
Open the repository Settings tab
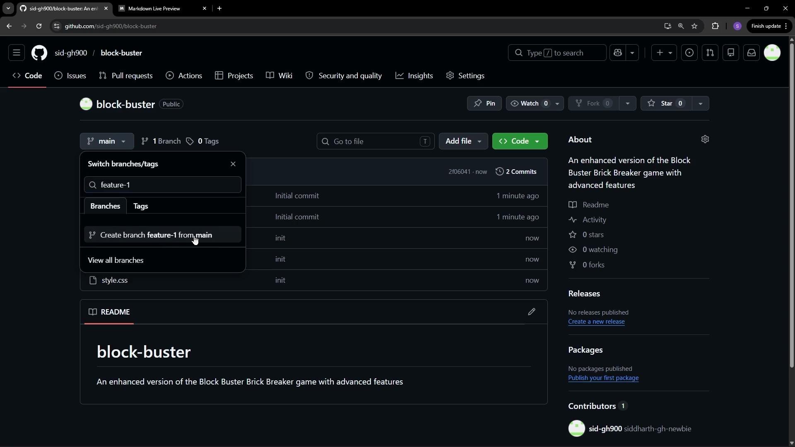(x=465, y=76)
